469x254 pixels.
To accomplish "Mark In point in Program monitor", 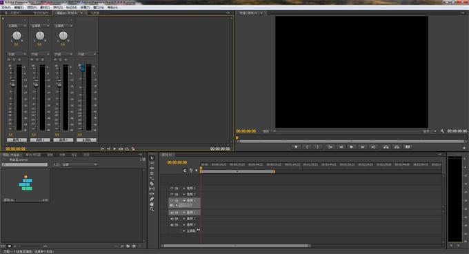I will click(x=307, y=147).
